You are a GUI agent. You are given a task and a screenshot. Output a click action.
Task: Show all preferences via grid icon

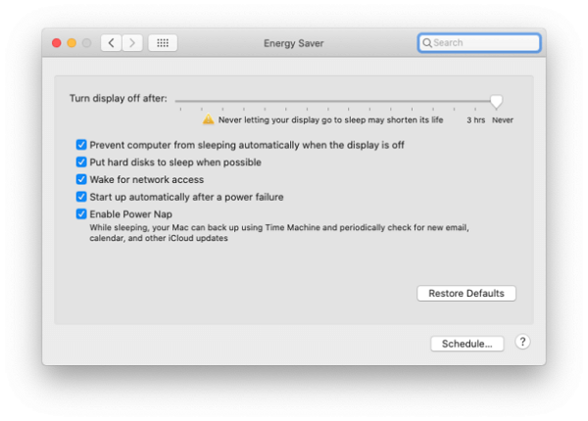[163, 43]
